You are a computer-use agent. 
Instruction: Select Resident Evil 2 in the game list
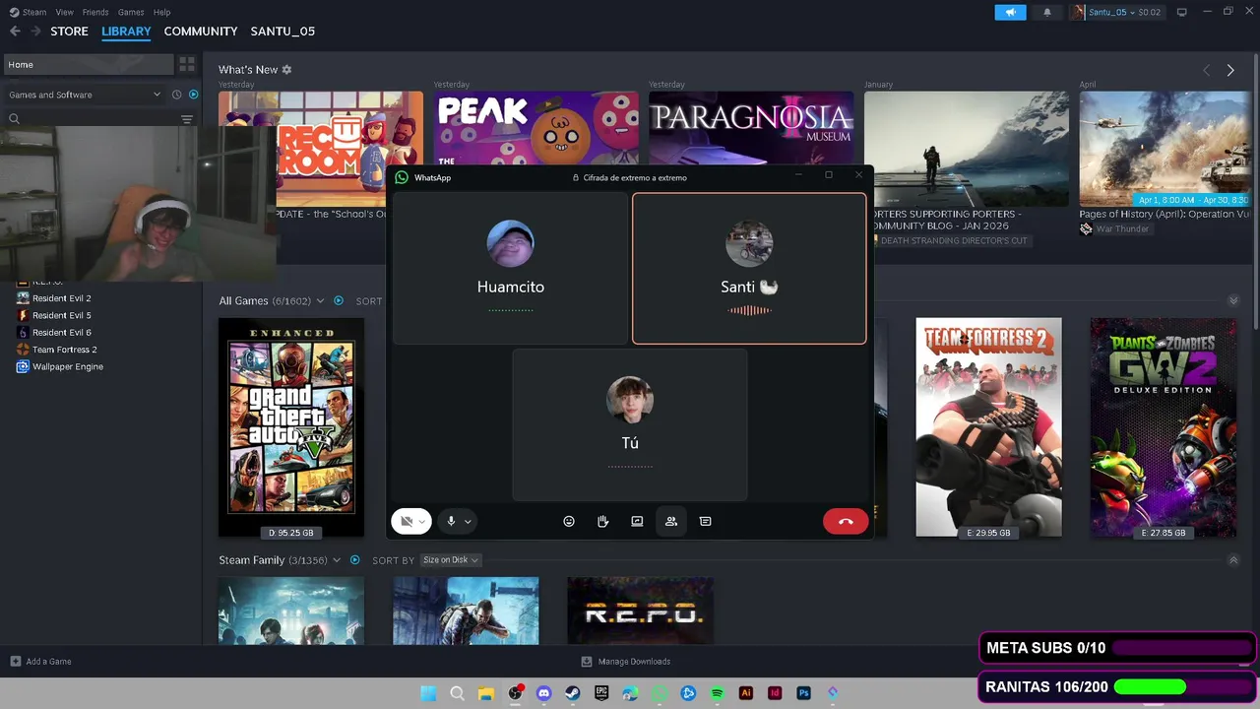(61, 298)
